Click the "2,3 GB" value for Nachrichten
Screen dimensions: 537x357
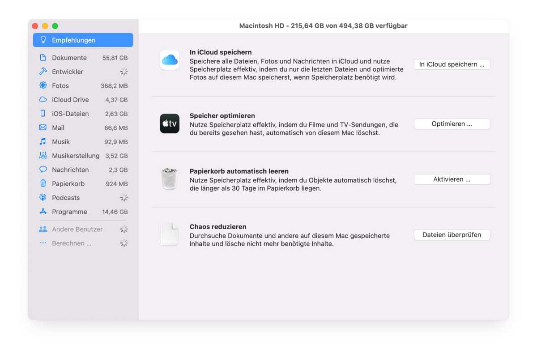[118, 170]
